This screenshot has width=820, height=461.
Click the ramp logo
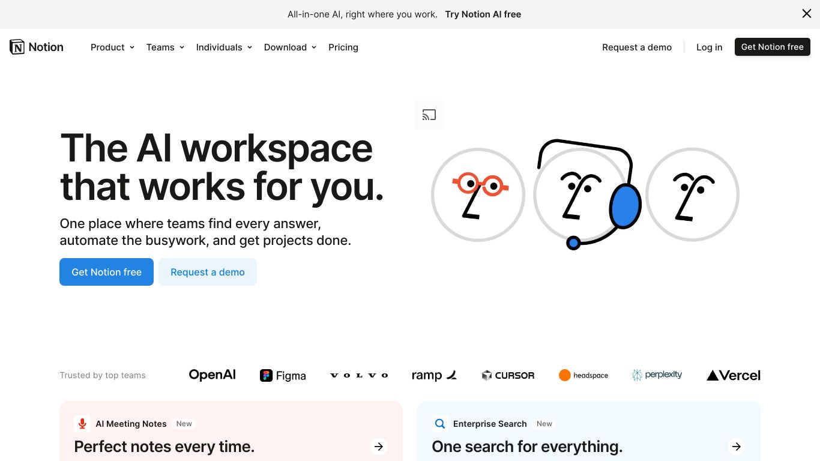(435, 375)
